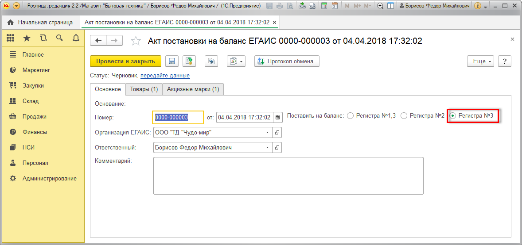Add document to favorites with star
The width and height of the screenshot is (522, 245).
(x=136, y=41)
